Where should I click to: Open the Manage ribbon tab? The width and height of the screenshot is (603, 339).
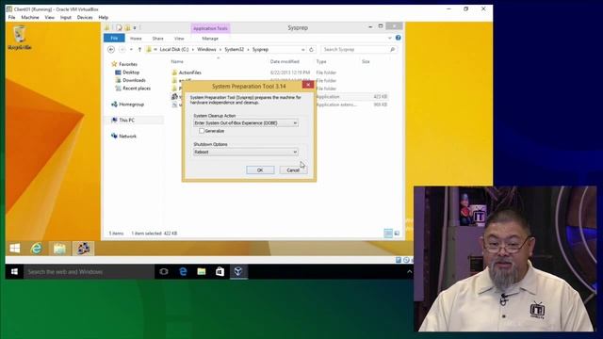[210, 39]
